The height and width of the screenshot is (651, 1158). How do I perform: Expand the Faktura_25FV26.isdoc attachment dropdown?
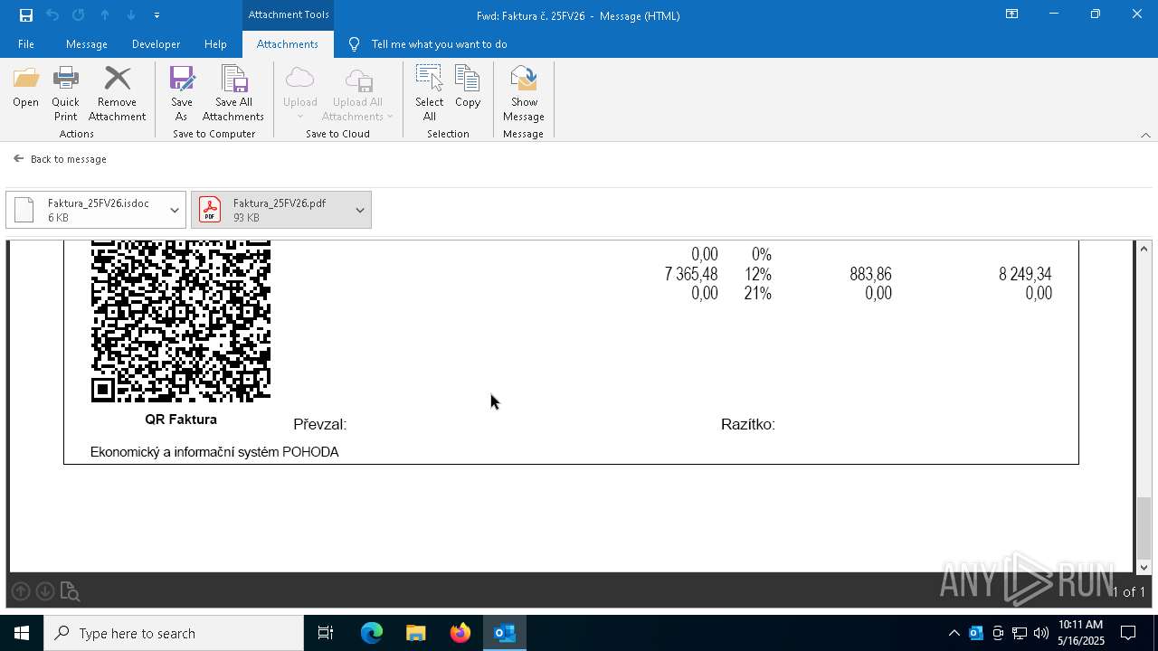pyautogui.click(x=175, y=210)
